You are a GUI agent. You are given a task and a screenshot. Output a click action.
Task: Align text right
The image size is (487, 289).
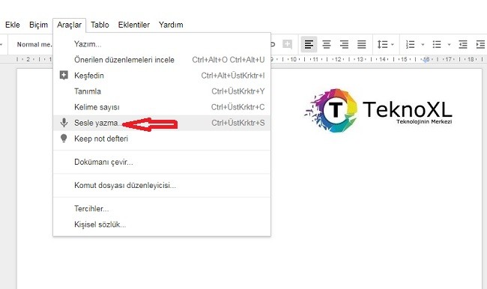pyautogui.click(x=344, y=44)
